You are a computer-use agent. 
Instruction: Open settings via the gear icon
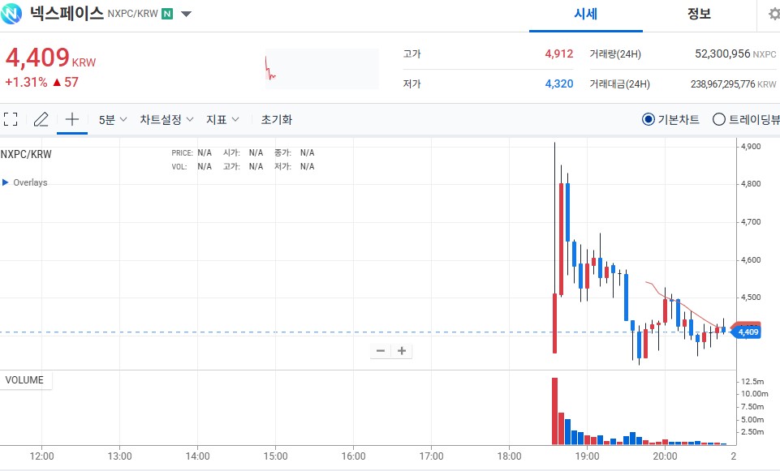[x=774, y=14]
